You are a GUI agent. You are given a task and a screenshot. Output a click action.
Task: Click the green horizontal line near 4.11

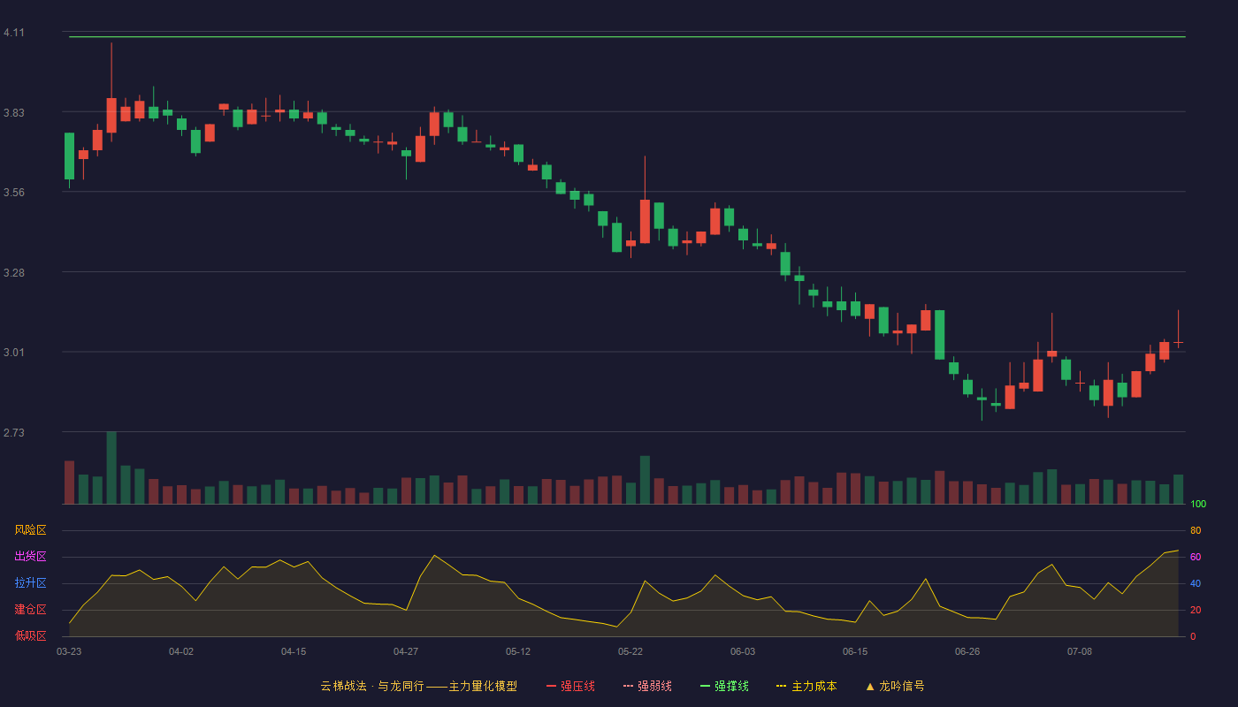pos(627,37)
